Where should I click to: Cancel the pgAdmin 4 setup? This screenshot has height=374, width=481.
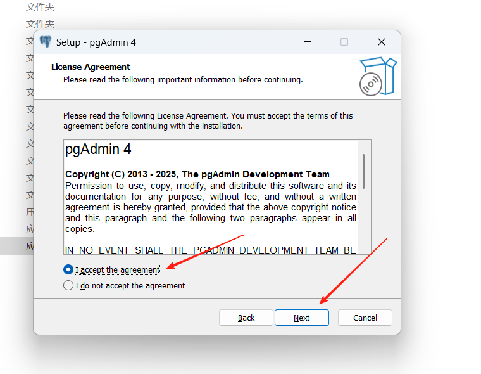(x=365, y=318)
